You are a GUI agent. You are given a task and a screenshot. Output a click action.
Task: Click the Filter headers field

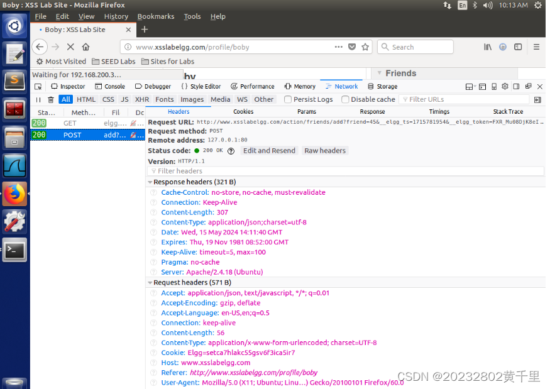click(x=346, y=171)
